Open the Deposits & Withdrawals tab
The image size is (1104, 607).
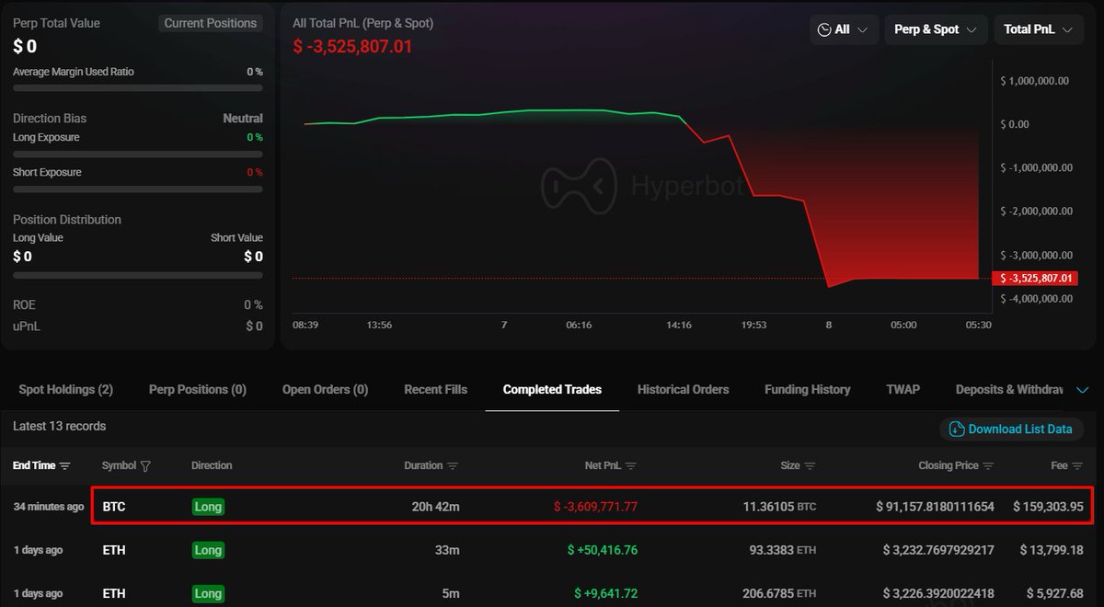click(x=1009, y=390)
